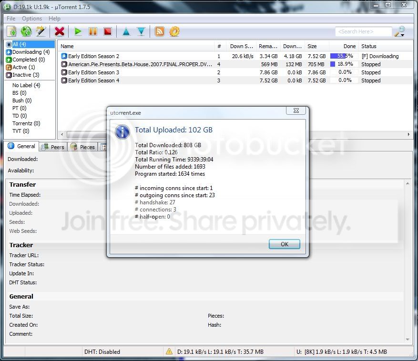Open the Help menu
The height and width of the screenshot is (361, 418).
(54, 19)
